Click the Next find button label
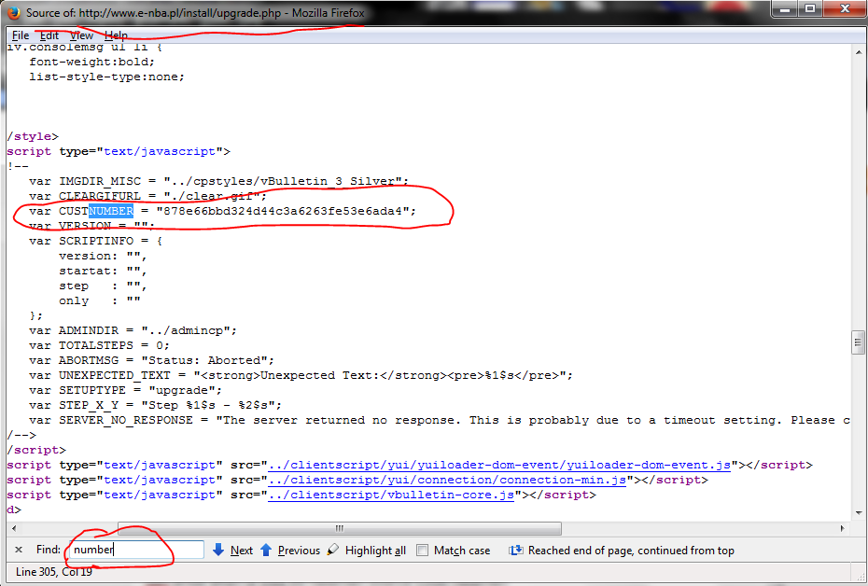The width and height of the screenshot is (868, 586). pos(242,551)
